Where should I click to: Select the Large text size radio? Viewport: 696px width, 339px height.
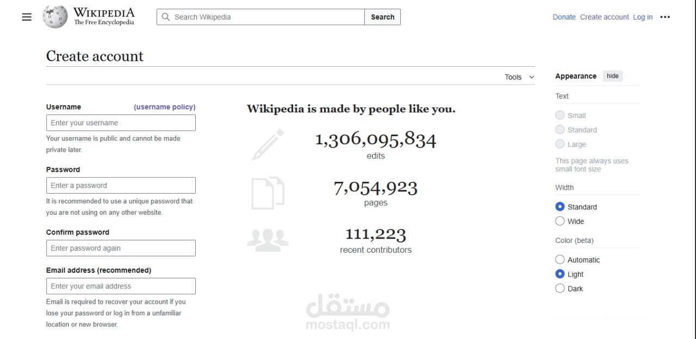point(560,144)
